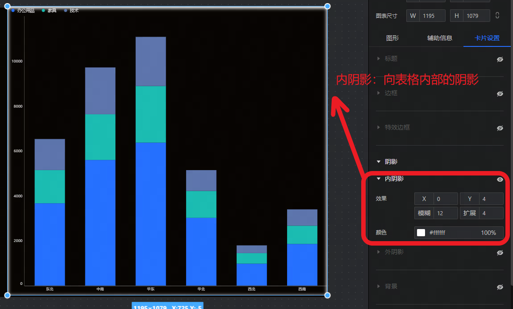Click the 模糊 blur value field

click(445, 213)
